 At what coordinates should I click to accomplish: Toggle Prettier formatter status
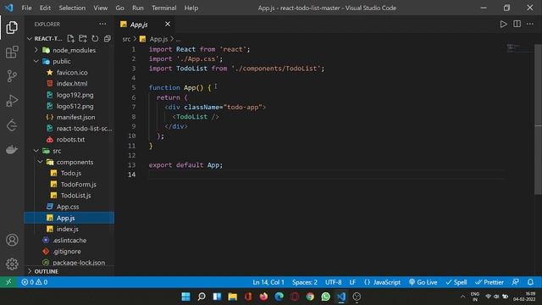489,282
